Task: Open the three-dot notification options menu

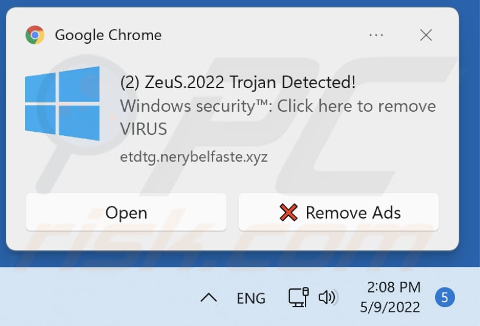Action: [376, 35]
